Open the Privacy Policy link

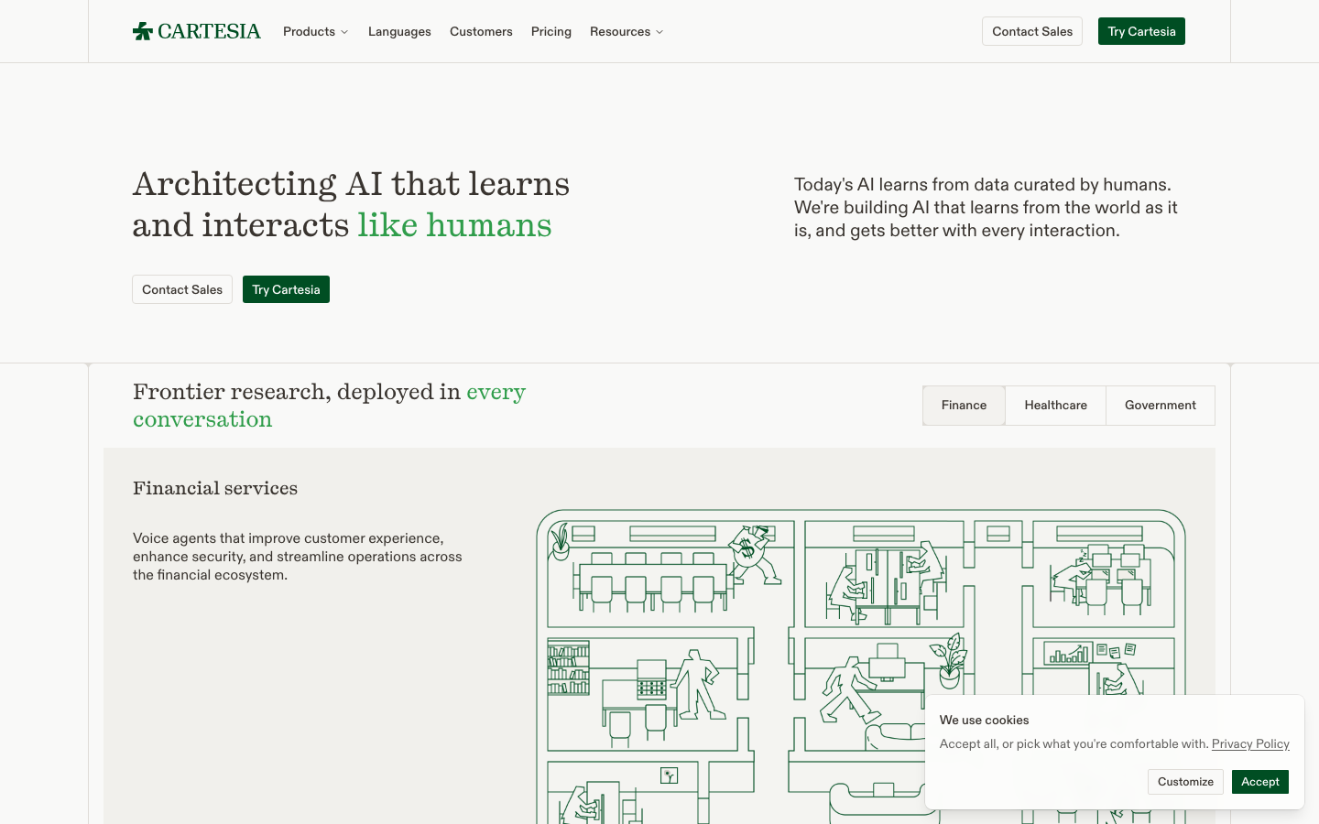pos(1250,743)
